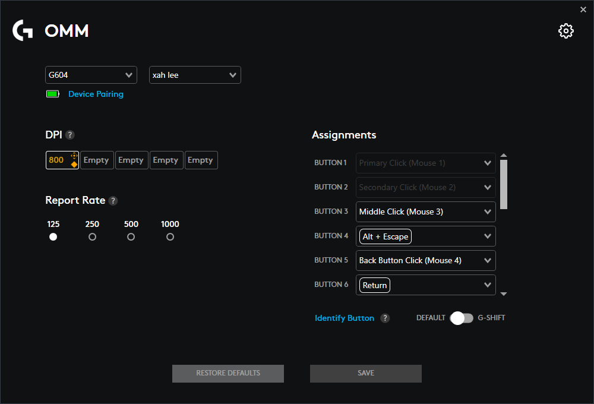The width and height of the screenshot is (594, 404).
Task: Select the 125 report rate option
Action: 53,237
